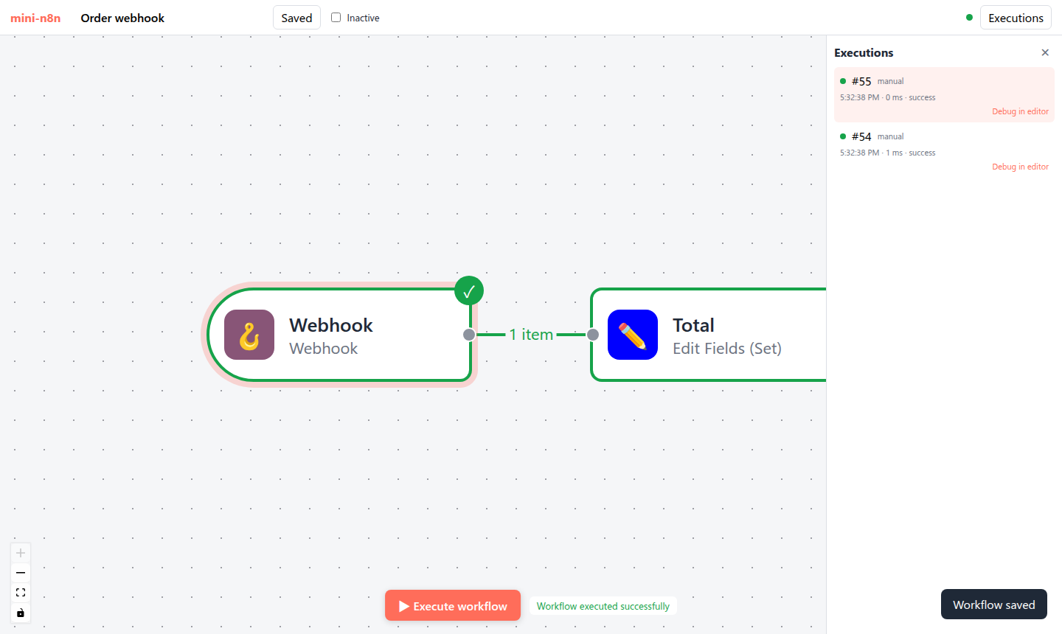The image size is (1062, 634).
Task: Zoom in with the plus button
Action: 21,553
